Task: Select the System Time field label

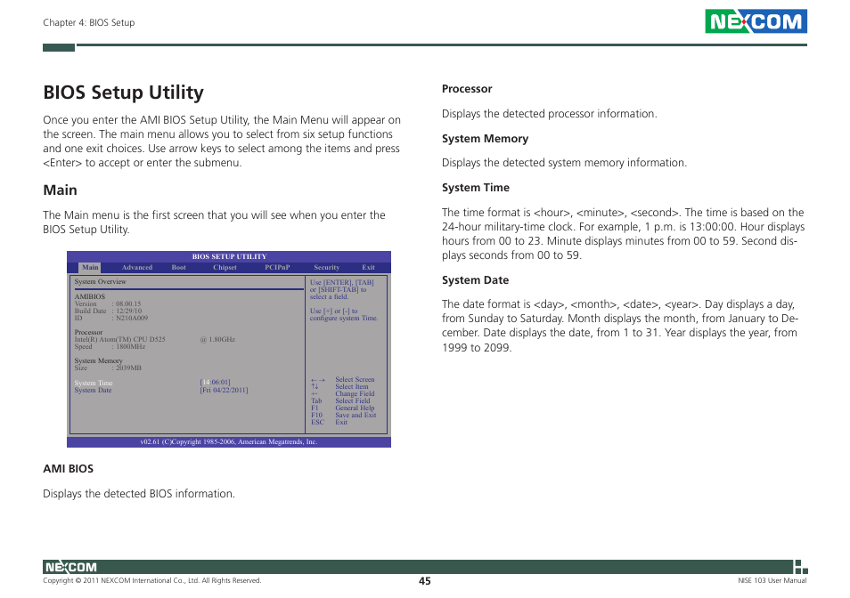Action: coord(94,383)
